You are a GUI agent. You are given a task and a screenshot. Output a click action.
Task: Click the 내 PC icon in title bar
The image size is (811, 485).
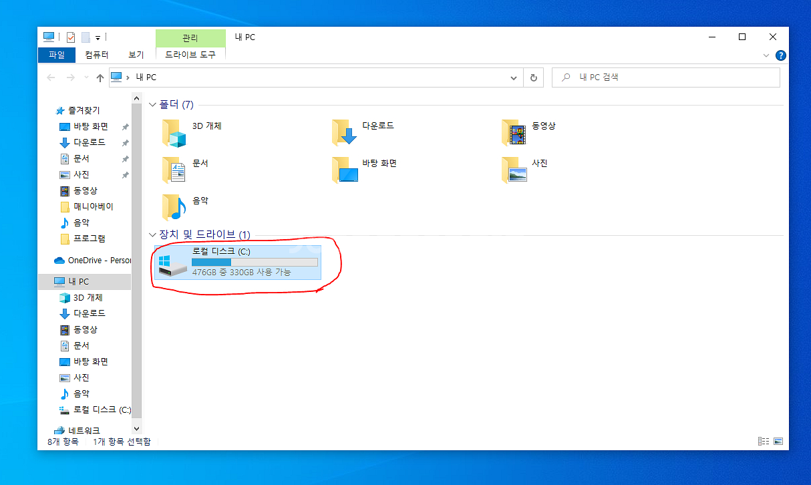[48, 37]
